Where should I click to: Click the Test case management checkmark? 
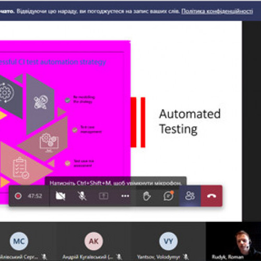pos(75,130)
